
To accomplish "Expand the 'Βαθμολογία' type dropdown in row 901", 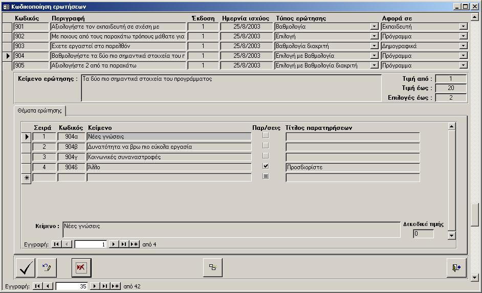I will tap(375, 27).
